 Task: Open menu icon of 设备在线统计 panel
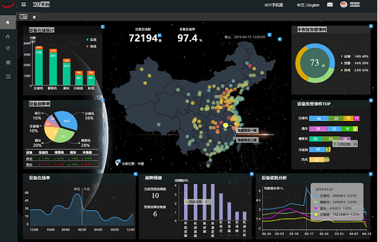[103, 26]
